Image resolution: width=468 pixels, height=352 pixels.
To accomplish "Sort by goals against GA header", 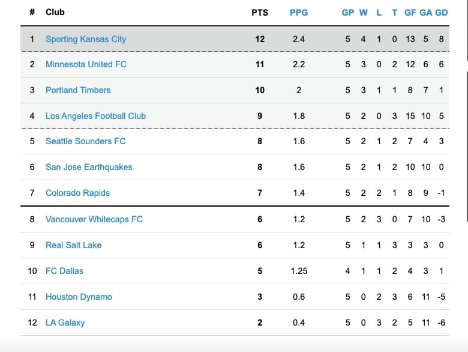I will pos(426,12).
